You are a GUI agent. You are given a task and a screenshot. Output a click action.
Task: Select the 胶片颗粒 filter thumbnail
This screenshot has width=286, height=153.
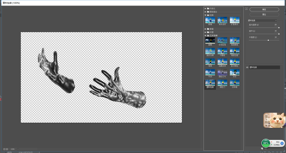pyautogui.click(x=235, y=61)
